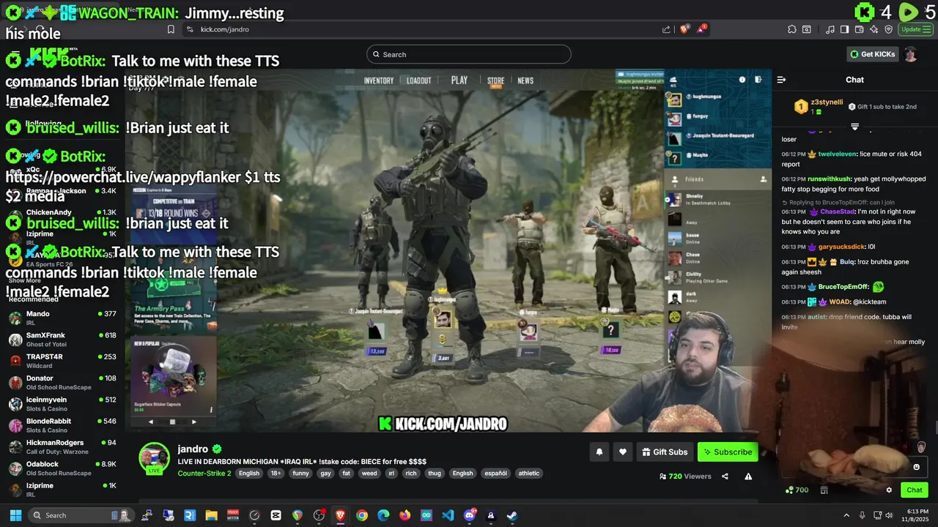Show hidden system tray icons chevron
938x527 pixels.
pos(846,515)
